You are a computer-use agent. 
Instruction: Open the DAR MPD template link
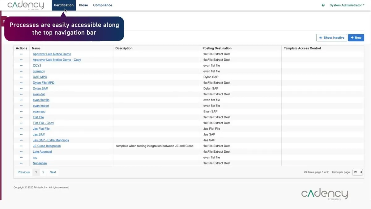tap(40, 77)
